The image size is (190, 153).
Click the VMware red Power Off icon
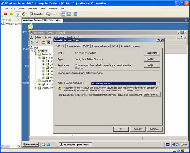click(5, 14)
